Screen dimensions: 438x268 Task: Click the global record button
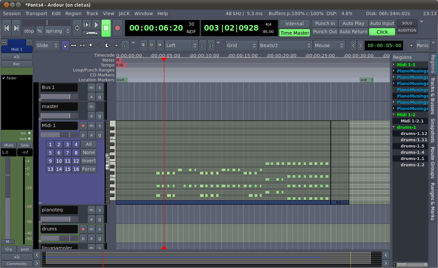pyautogui.click(x=118, y=28)
